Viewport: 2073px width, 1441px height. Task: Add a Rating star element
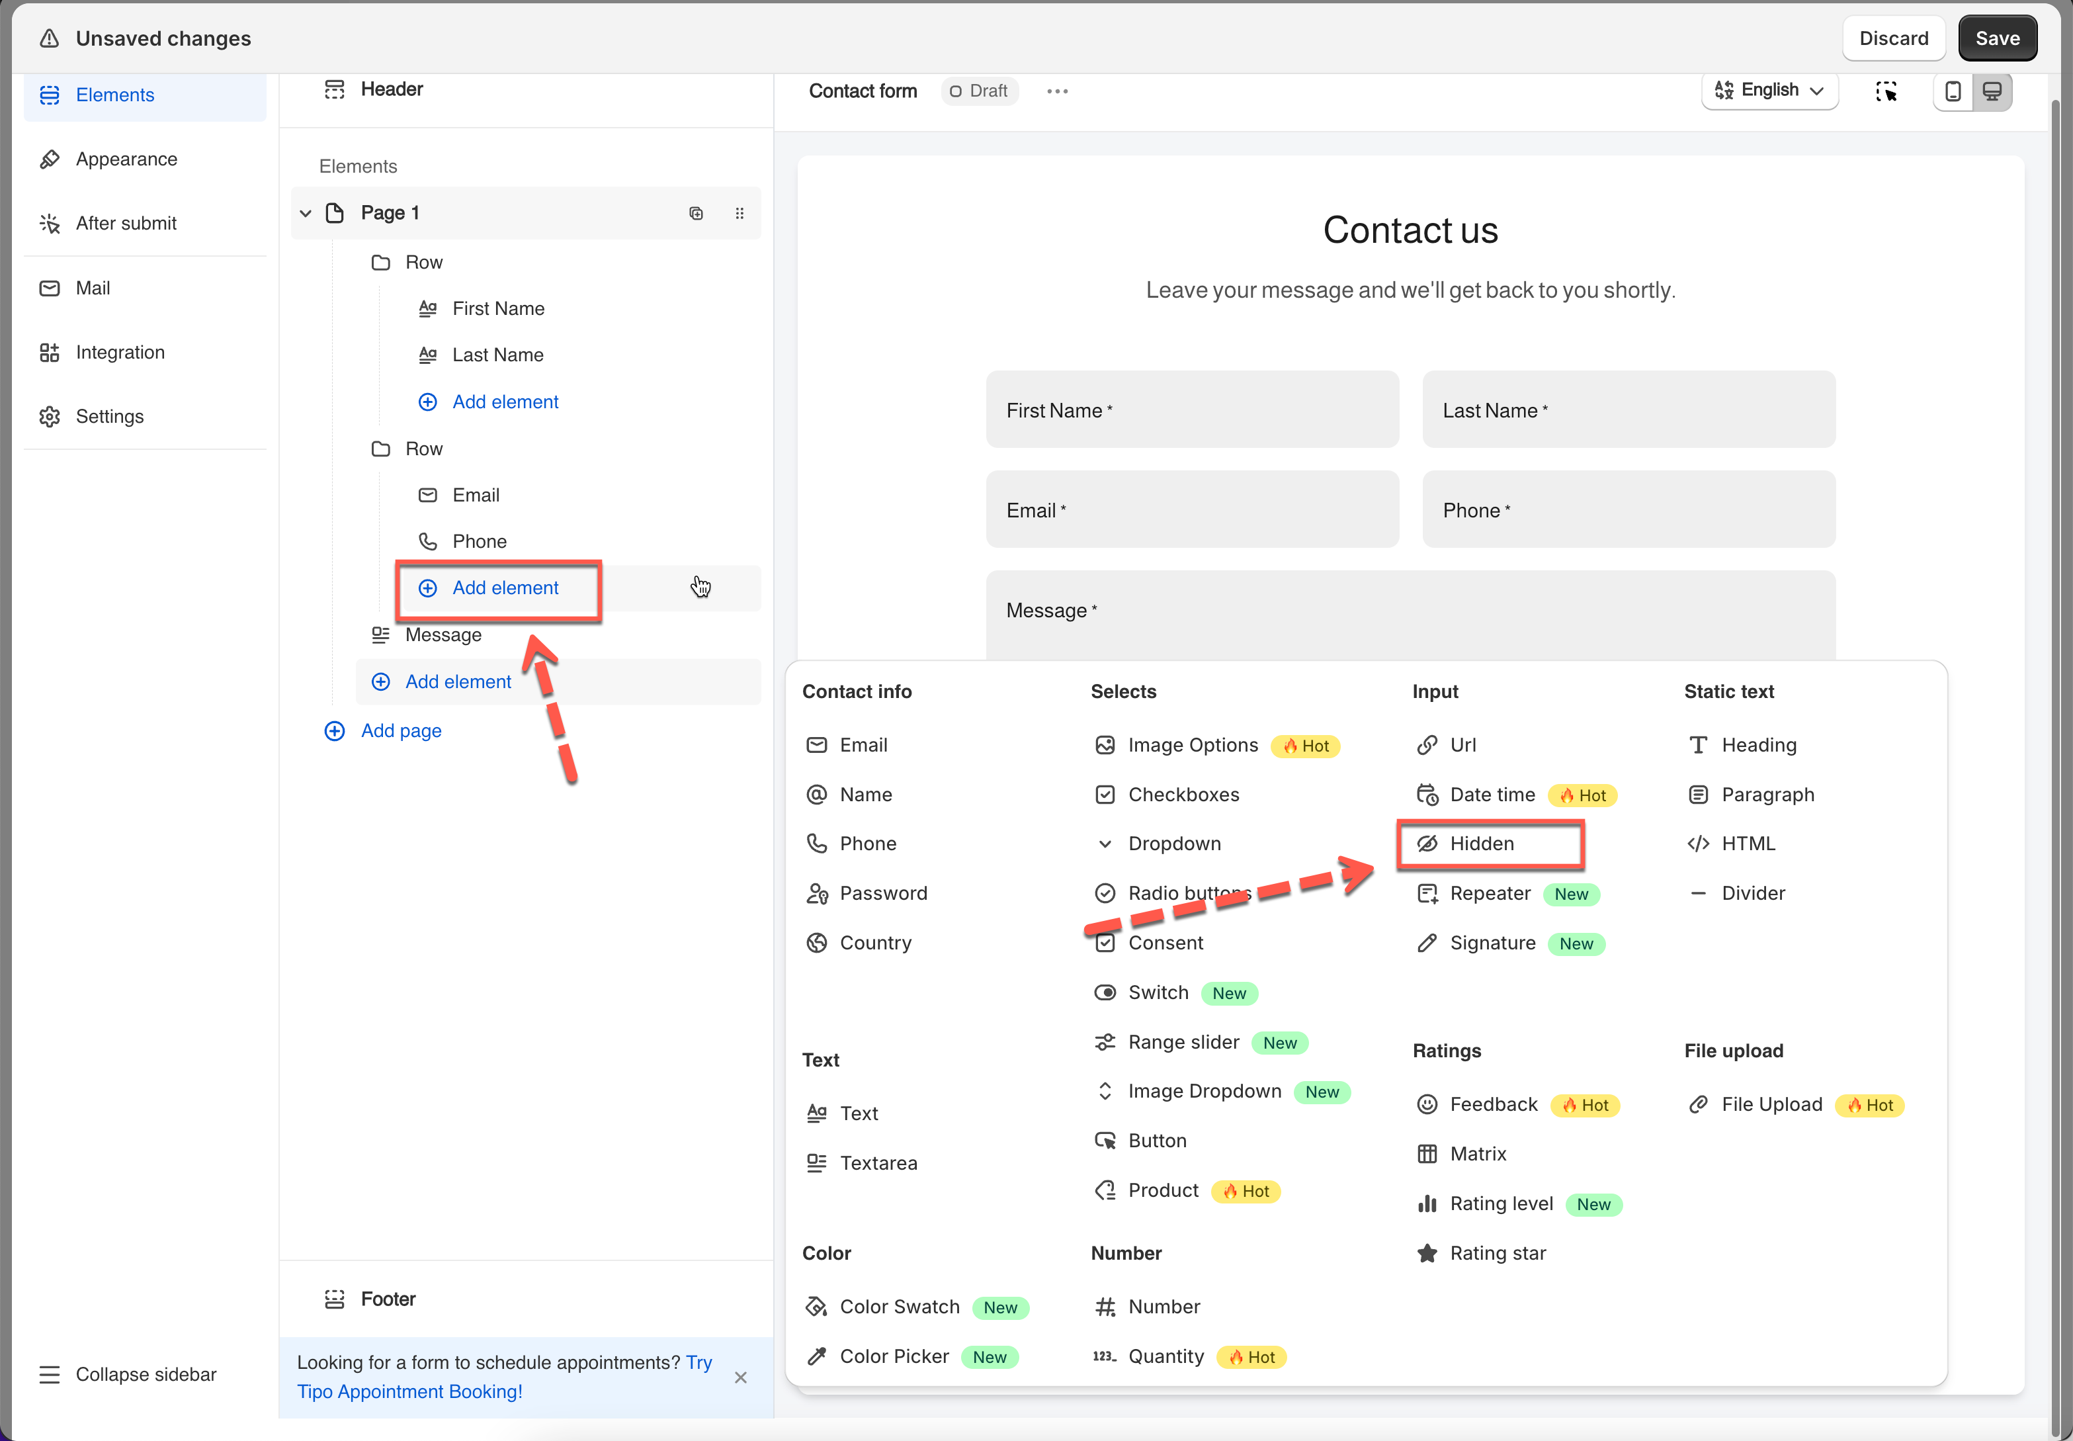pyautogui.click(x=1498, y=1253)
